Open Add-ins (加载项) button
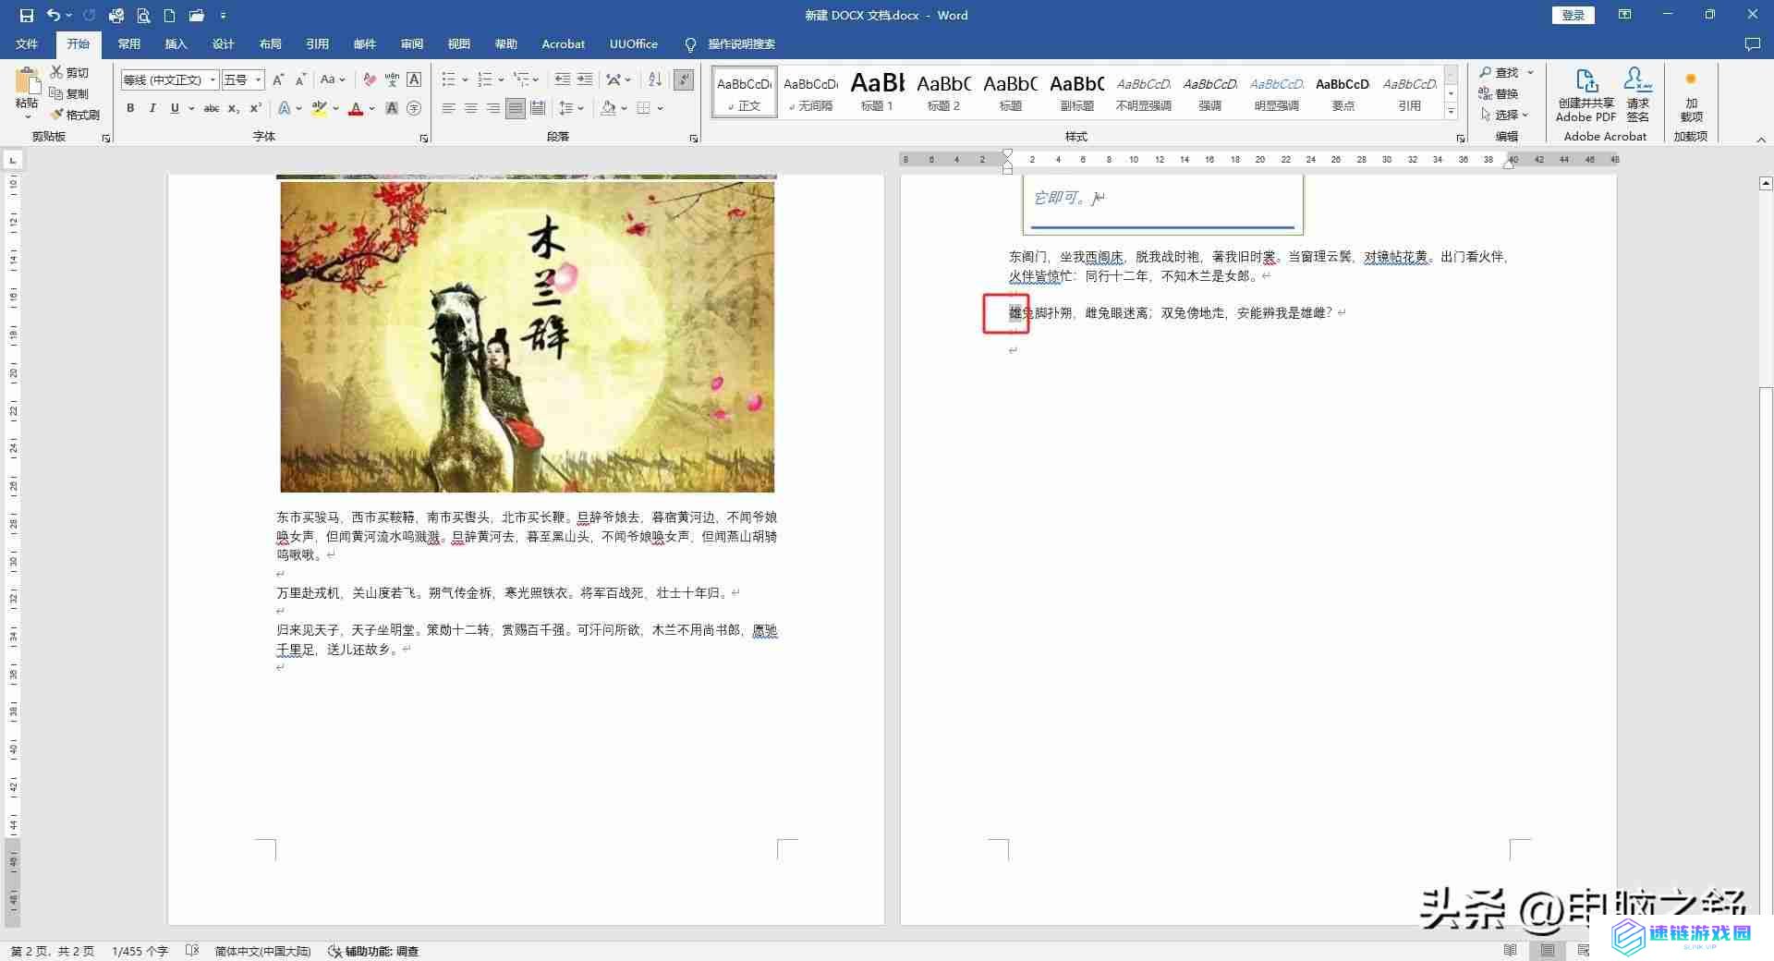The image size is (1774, 961). tap(1691, 96)
